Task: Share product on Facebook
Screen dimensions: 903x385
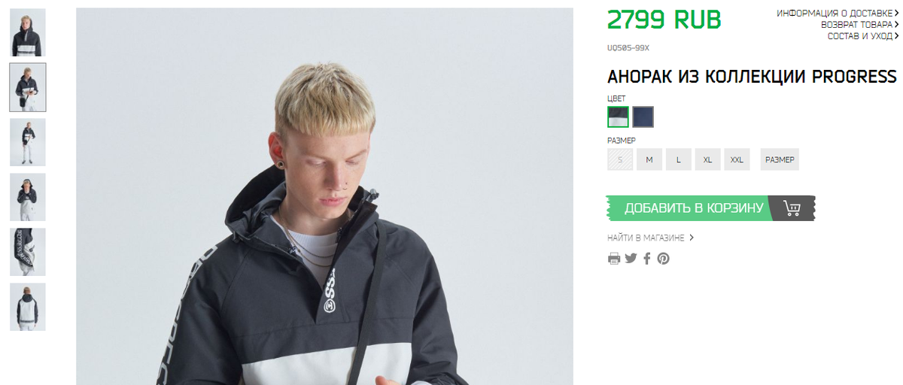Action: [x=647, y=259]
